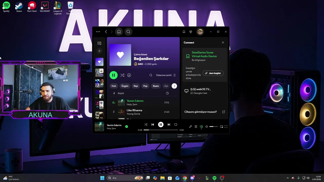
Task: Open File Explorer from the taskbar
Action: pyautogui.click(x=163, y=178)
